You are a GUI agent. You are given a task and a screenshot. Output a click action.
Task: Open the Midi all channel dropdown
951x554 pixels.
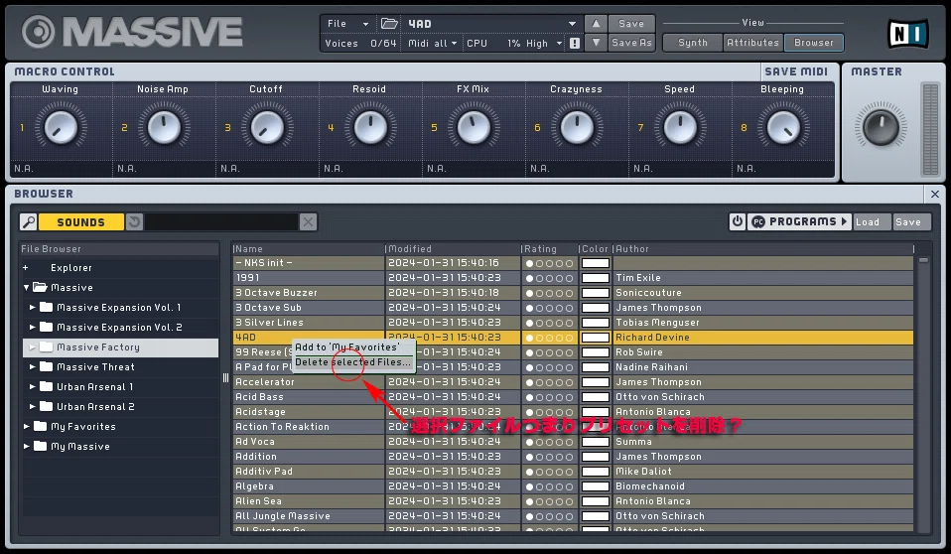tap(432, 43)
